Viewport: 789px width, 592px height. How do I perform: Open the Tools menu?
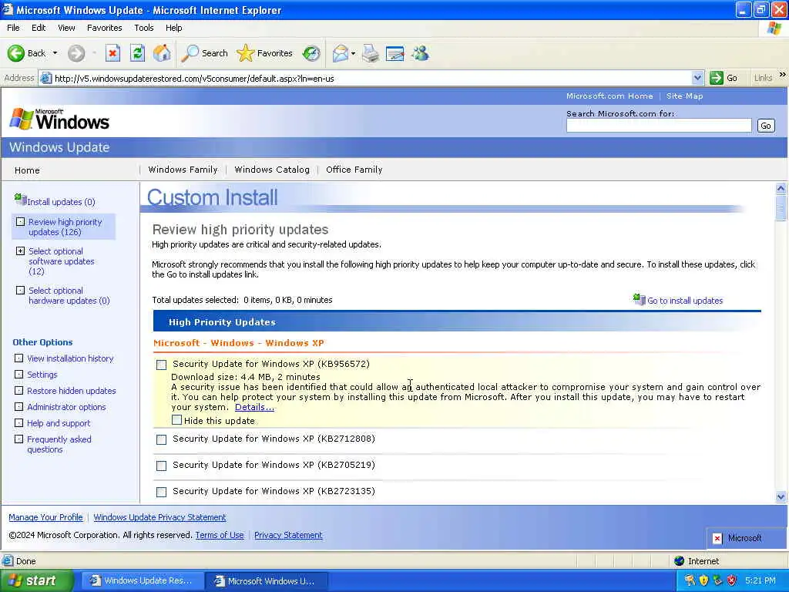pos(144,28)
